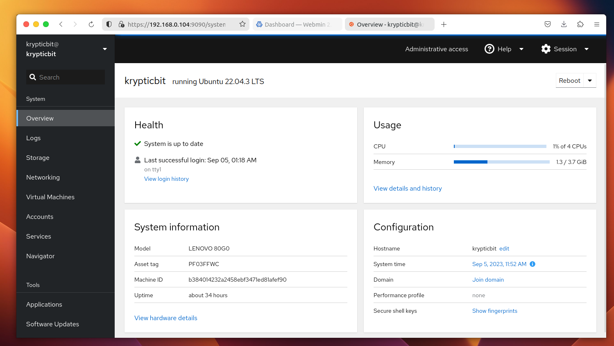Click Save to Pocket icon
The height and width of the screenshot is (346, 614).
coord(548,24)
